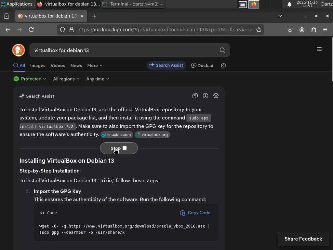Expand the Protected dropdown
This screenshot has height=250, width=333.
click(x=30, y=79)
